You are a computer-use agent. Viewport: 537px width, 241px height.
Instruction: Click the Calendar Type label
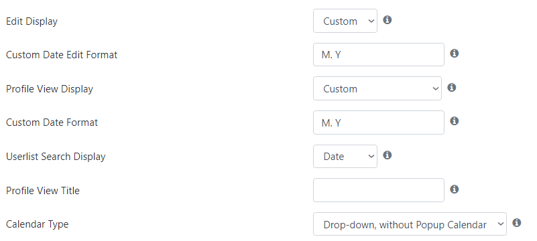pyautogui.click(x=38, y=224)
